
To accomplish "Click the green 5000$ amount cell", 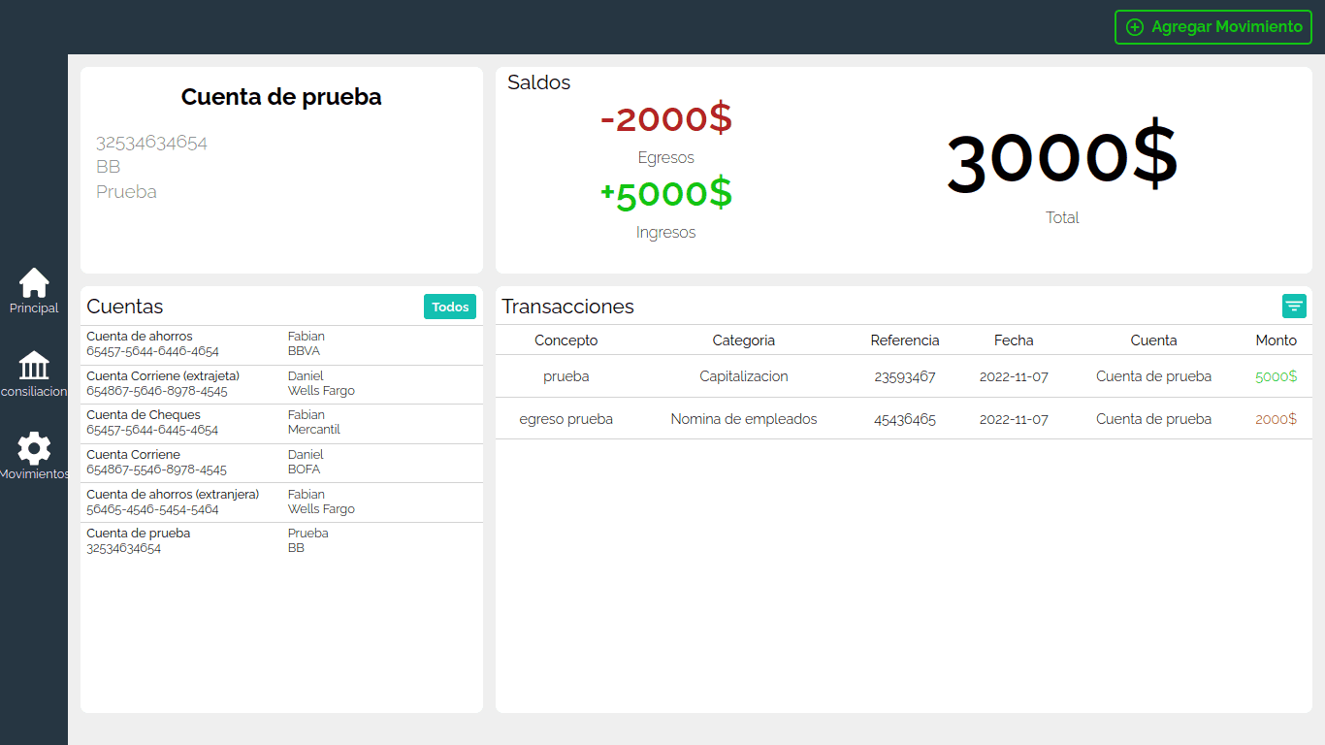I will (x=1277, y=376).
